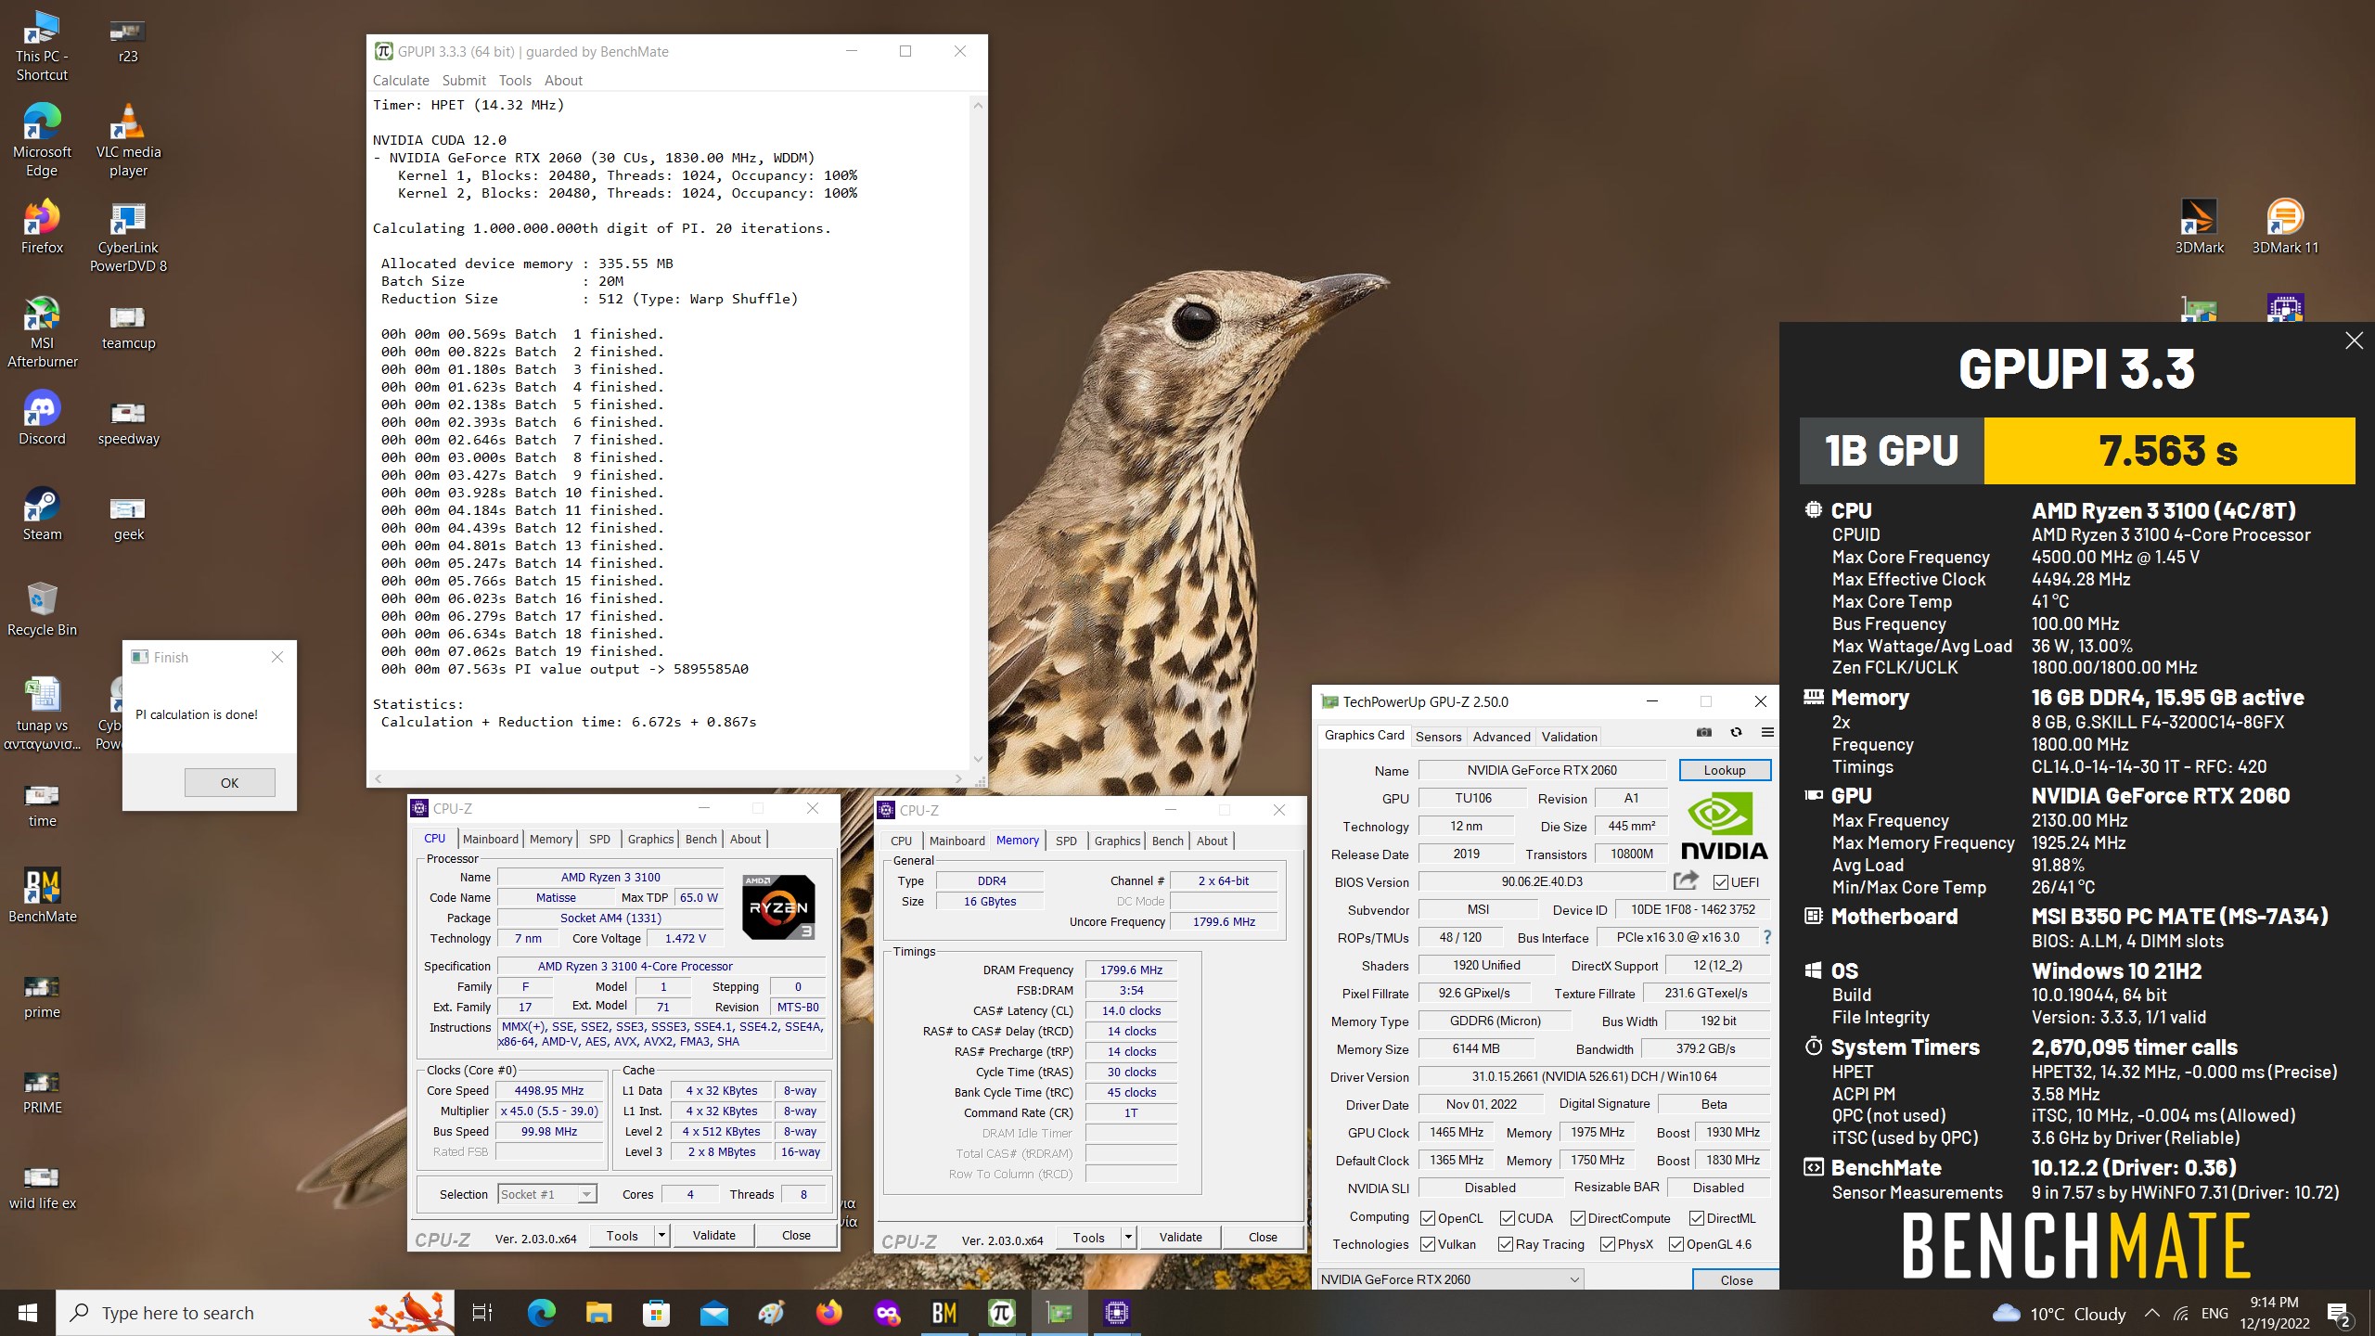The image size is (2375, 1336).
Task: Switch to GPUPI in the taskbar
Action: click(1002, 1313)
